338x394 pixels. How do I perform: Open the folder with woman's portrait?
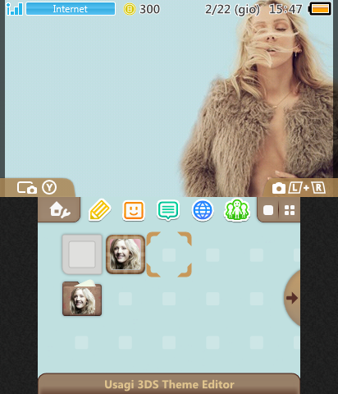(82, 298)
